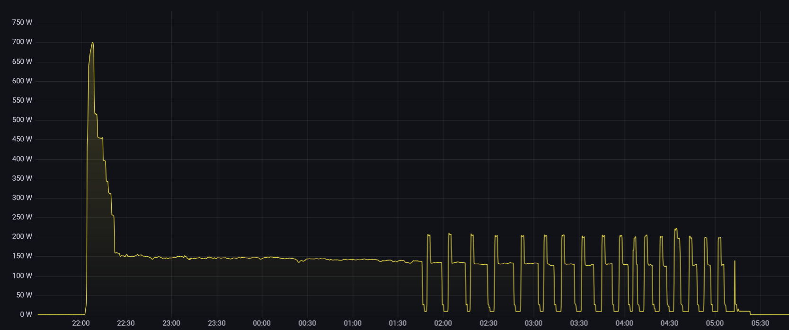Click the 750 W axis label
Image resolution: width=789 pixels, height=330 pixels.
[22, 22]
